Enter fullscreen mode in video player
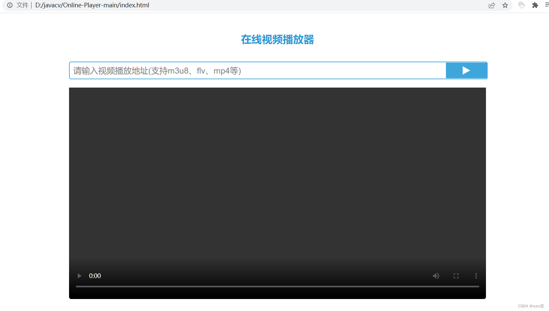 pyautogui.click(x=456, y=276)
